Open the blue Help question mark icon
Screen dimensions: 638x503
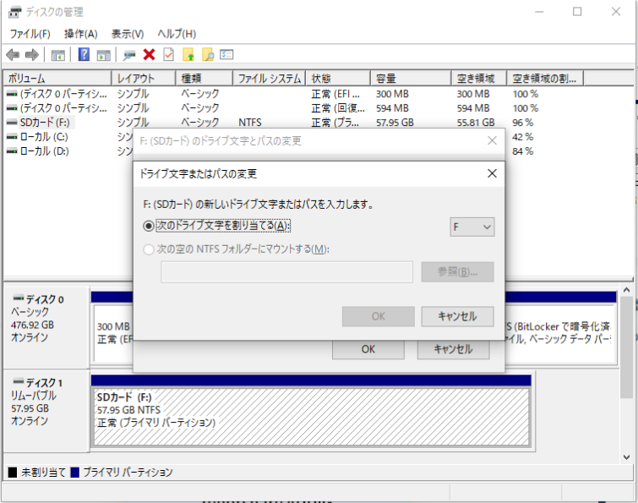84,54
